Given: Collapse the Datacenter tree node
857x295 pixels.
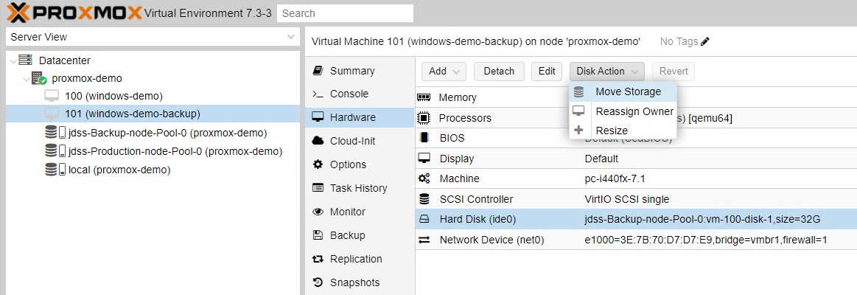Looking at the screenshot, I should click(13, 60).
